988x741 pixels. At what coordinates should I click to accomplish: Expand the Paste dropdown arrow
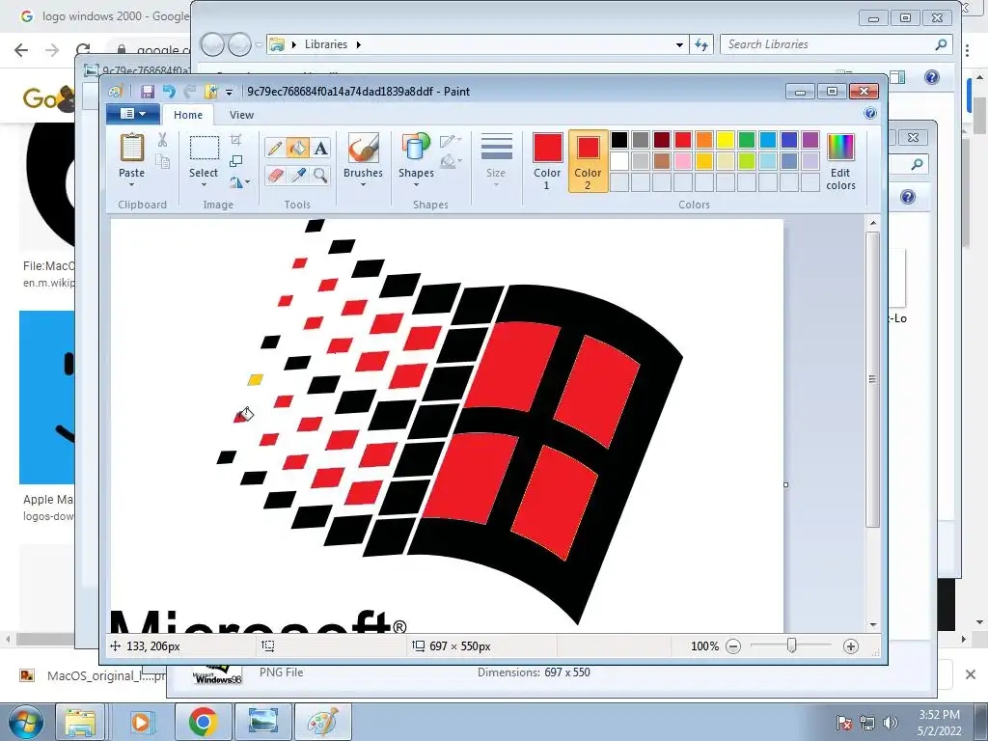coord(131,184)
